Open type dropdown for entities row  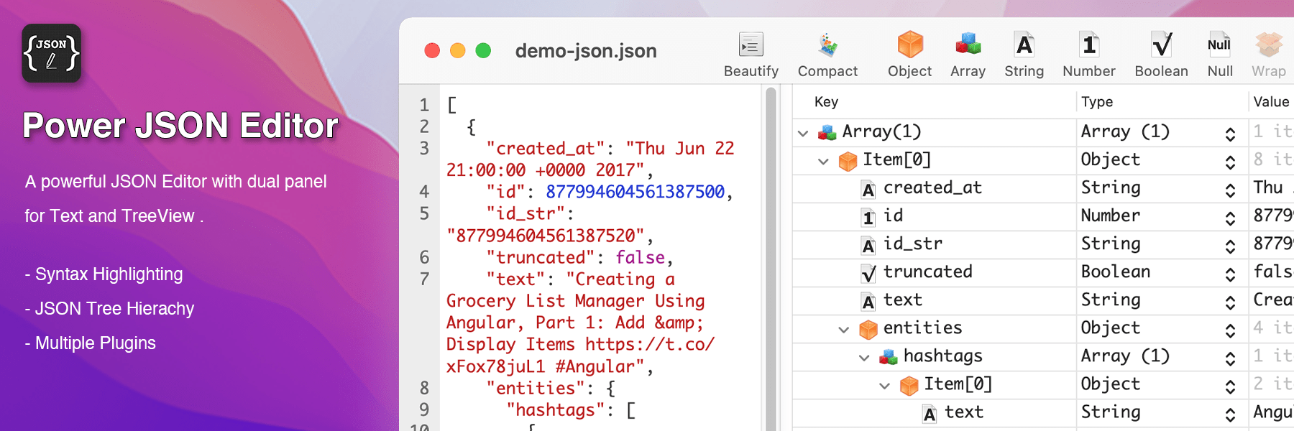[1230, 330]
